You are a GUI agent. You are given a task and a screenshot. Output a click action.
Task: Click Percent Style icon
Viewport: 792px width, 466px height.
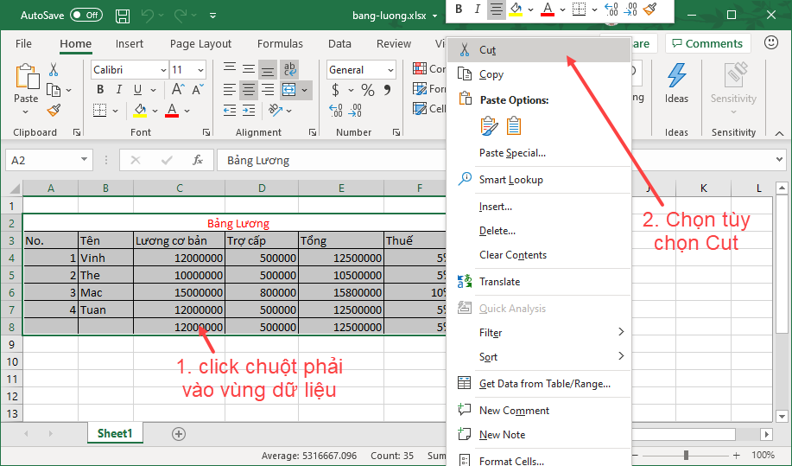[x=368, y=90]
